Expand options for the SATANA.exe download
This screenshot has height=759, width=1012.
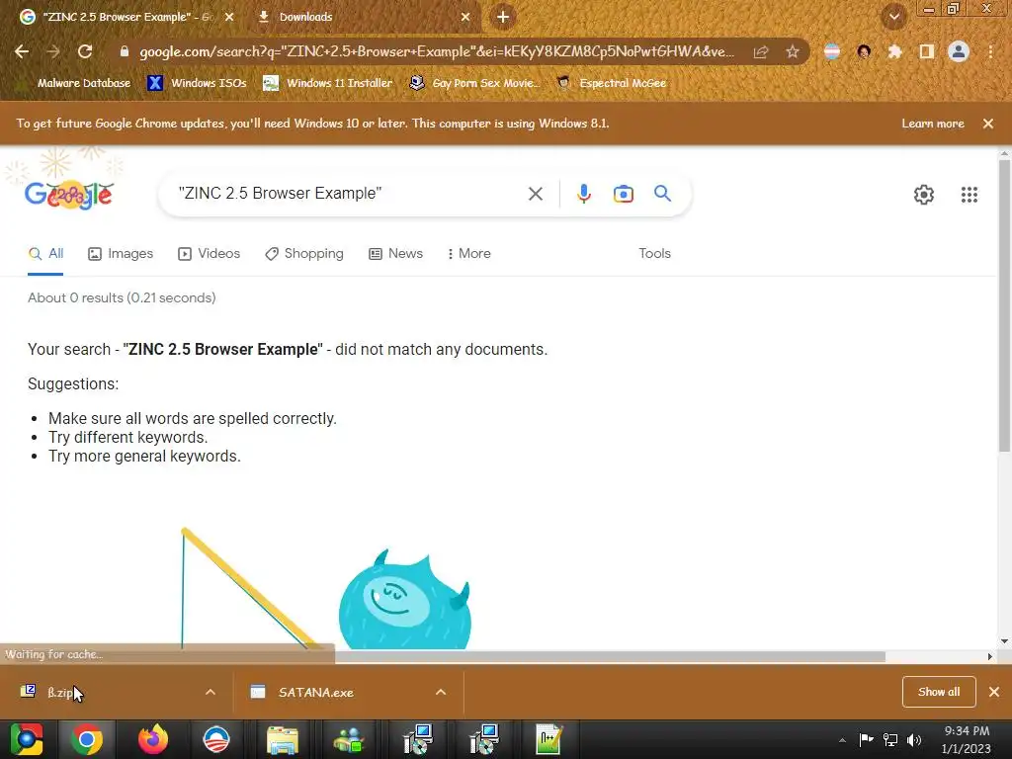(x=441, y=692)
